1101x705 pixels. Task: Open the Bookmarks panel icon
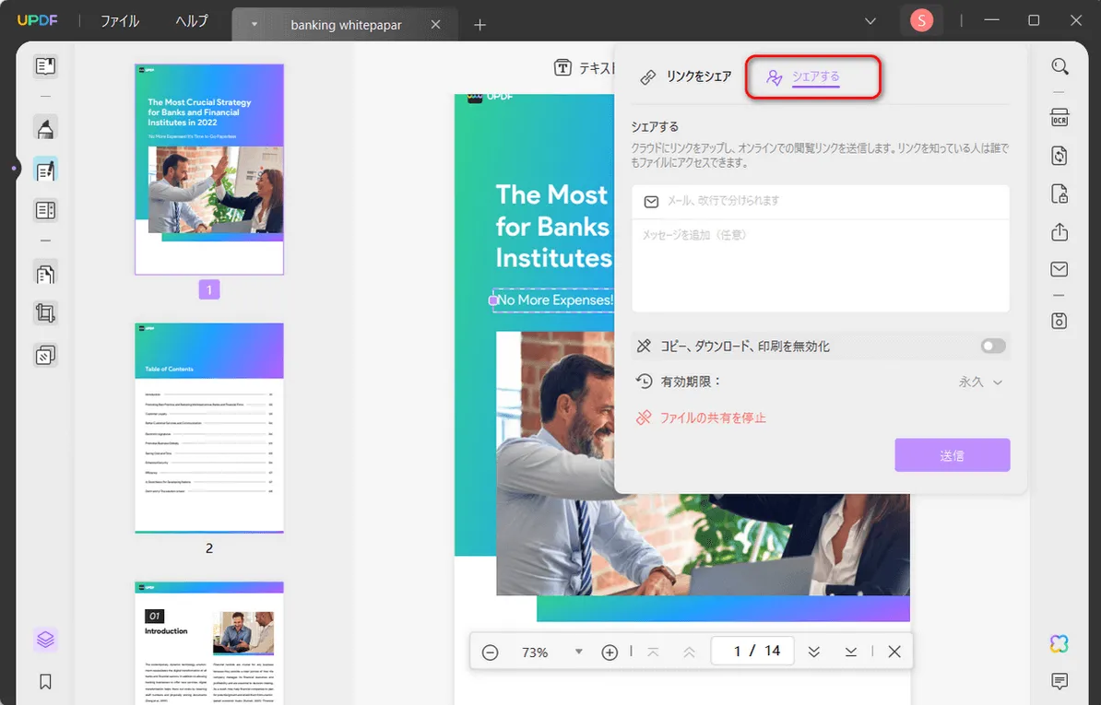coord(45,681)
